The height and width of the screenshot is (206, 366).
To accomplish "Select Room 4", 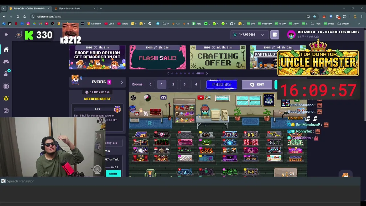I will point(196,84).
